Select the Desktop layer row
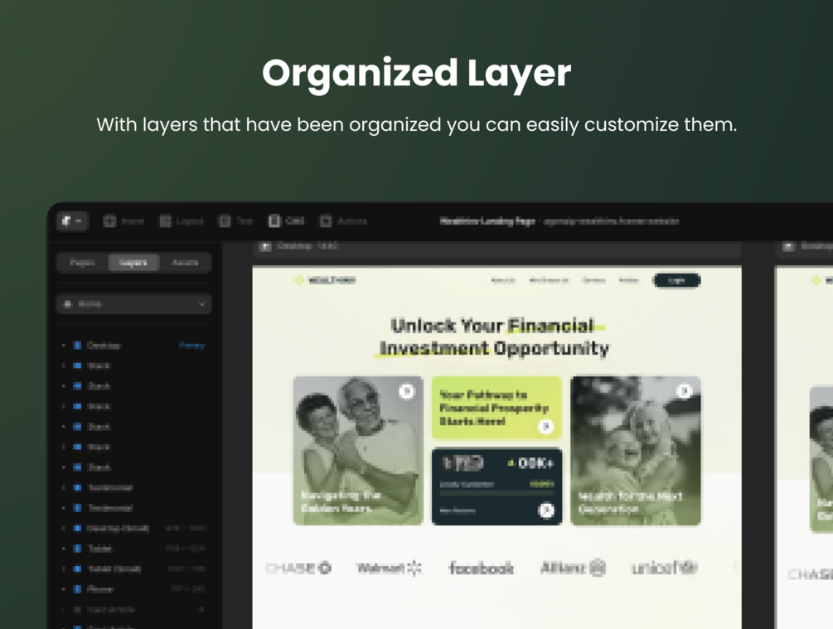Viewport: 833px width, 629px height. [134, 346]
